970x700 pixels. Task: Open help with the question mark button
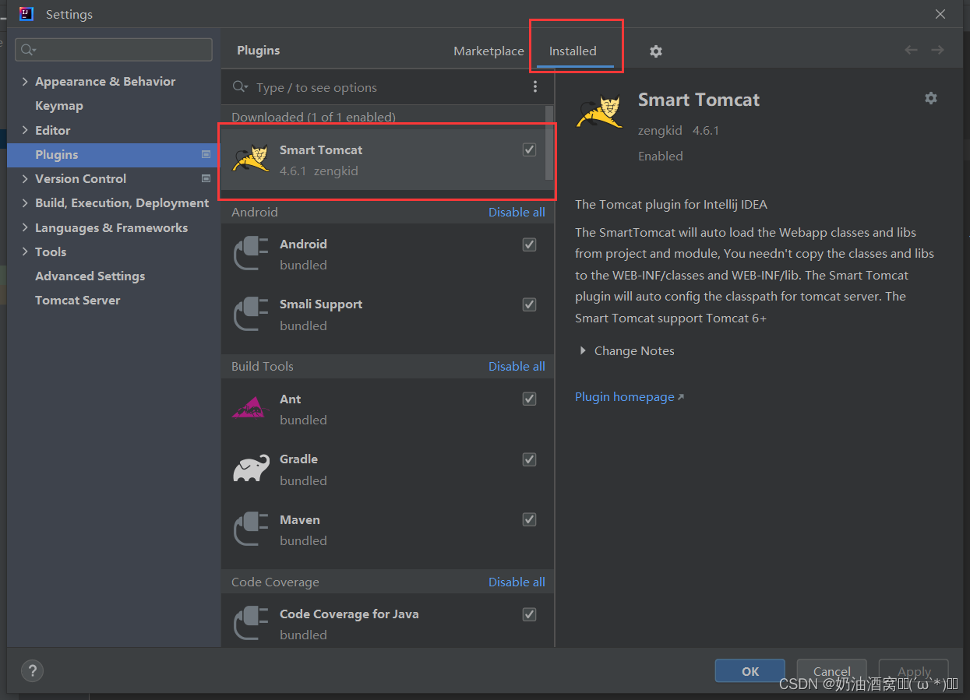pos(32,670)
